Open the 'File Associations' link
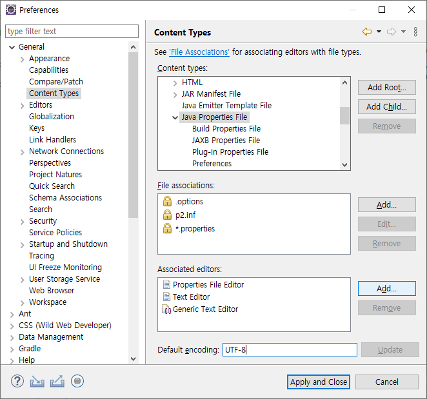The height and width of the screenshot is (399, 427). pos(199,52)
